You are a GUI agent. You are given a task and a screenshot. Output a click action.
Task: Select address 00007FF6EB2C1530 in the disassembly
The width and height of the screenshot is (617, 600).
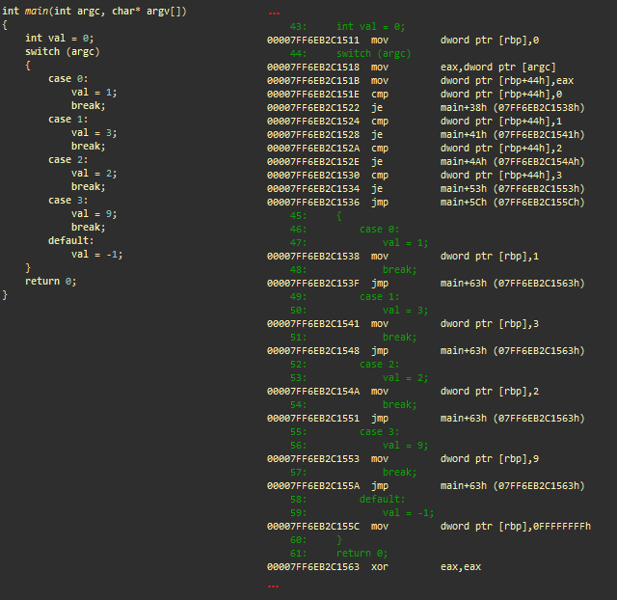[313, 176]
